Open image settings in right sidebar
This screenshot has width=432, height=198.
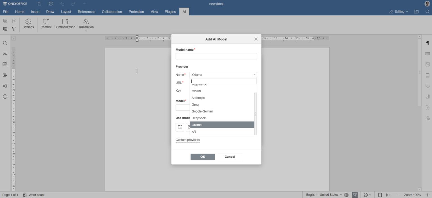coord(427,64)
